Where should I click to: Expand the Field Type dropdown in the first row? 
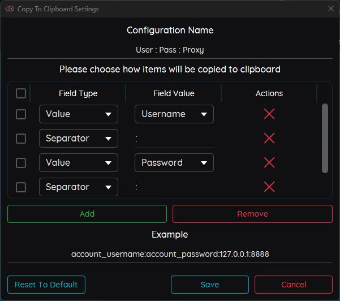pos(78,114)
